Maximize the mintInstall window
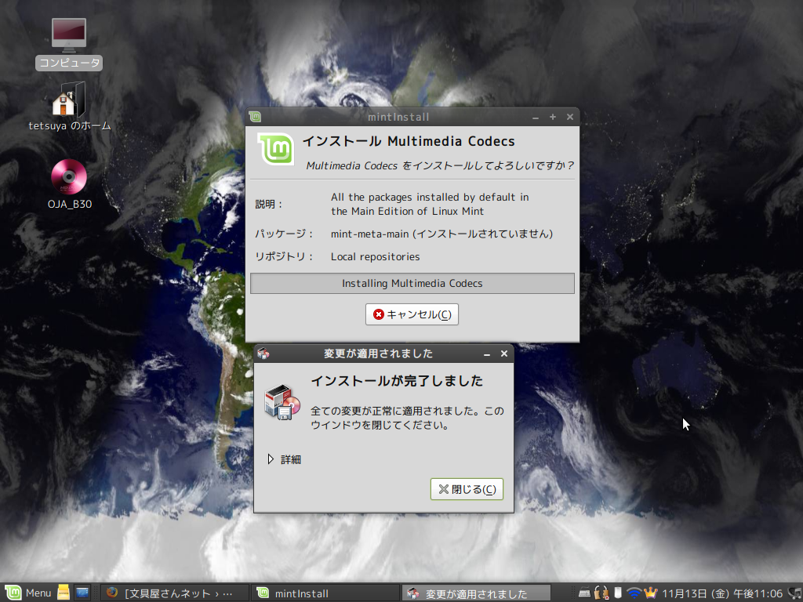803x602 pixels. tap(553, 118)
